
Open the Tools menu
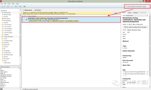point(13,4)
